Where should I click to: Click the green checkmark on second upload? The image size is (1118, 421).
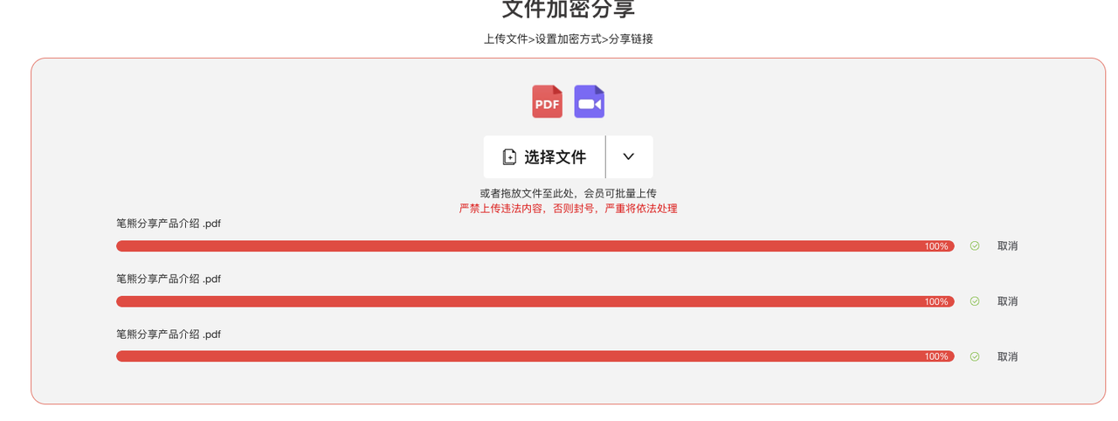tap(975, 301)
